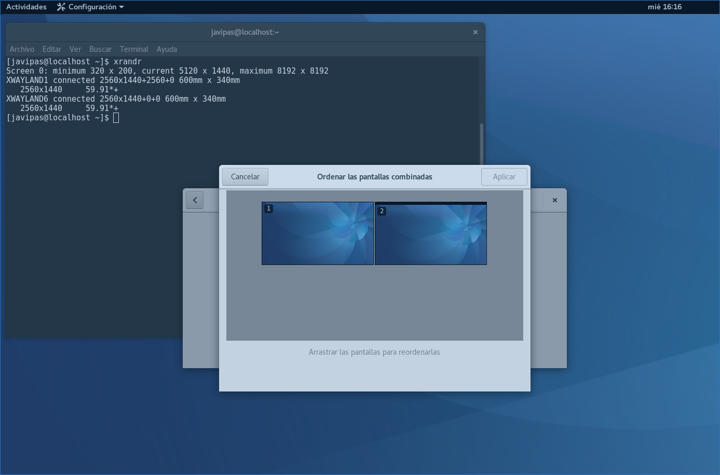This screenshot has height=475, width=720.
Task: Open the Editar menu in terminal
Action: coord(52,49)
